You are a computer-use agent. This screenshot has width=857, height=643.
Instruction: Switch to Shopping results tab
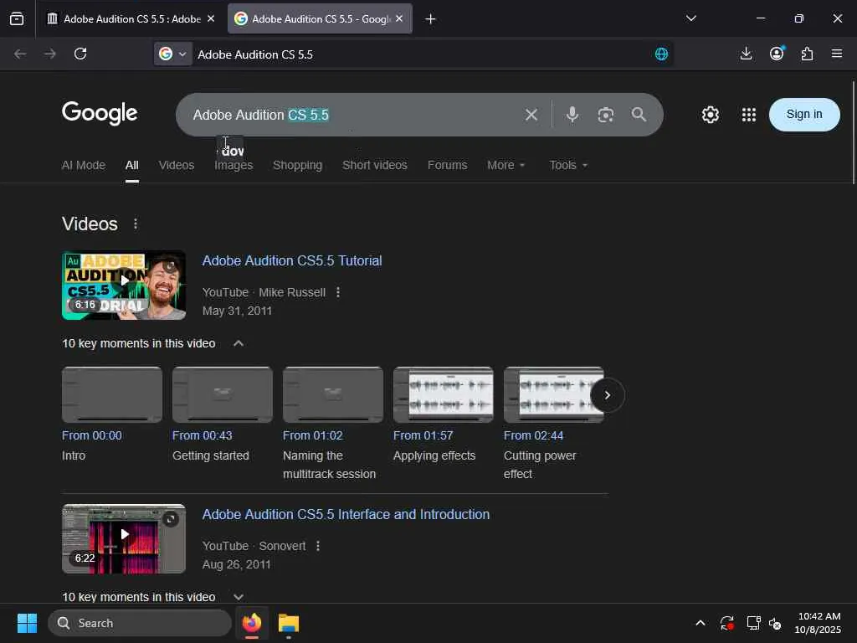coord(297,165)
